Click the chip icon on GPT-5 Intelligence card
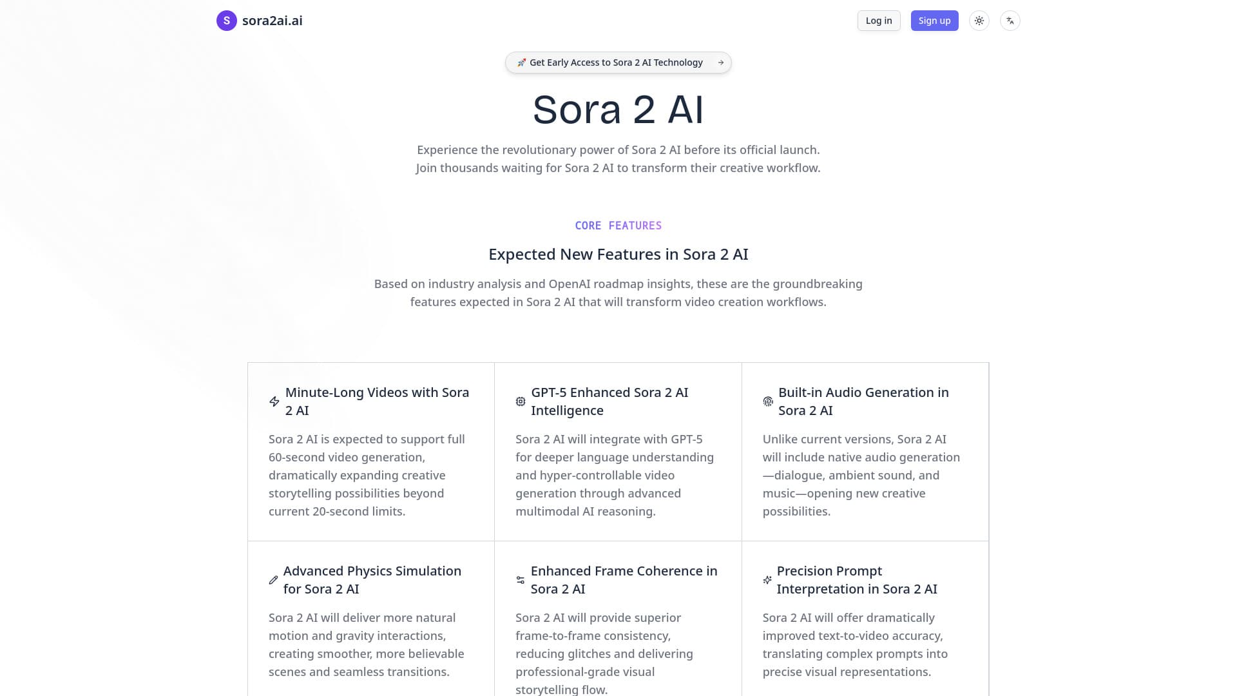Image resolution: width=1237 pixels, height=696 pixels. pyautogui.click(x=520, y=401)
